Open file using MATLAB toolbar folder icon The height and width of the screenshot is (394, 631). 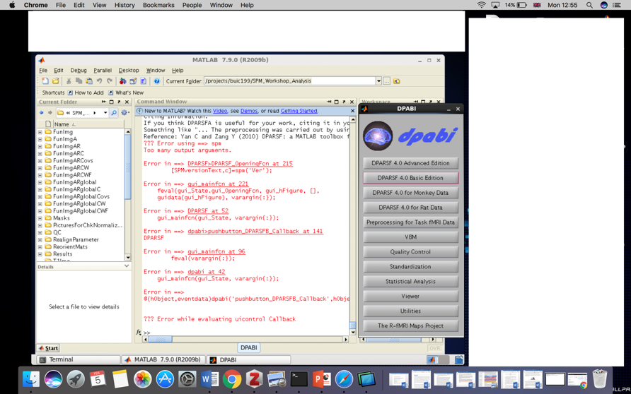56,81
